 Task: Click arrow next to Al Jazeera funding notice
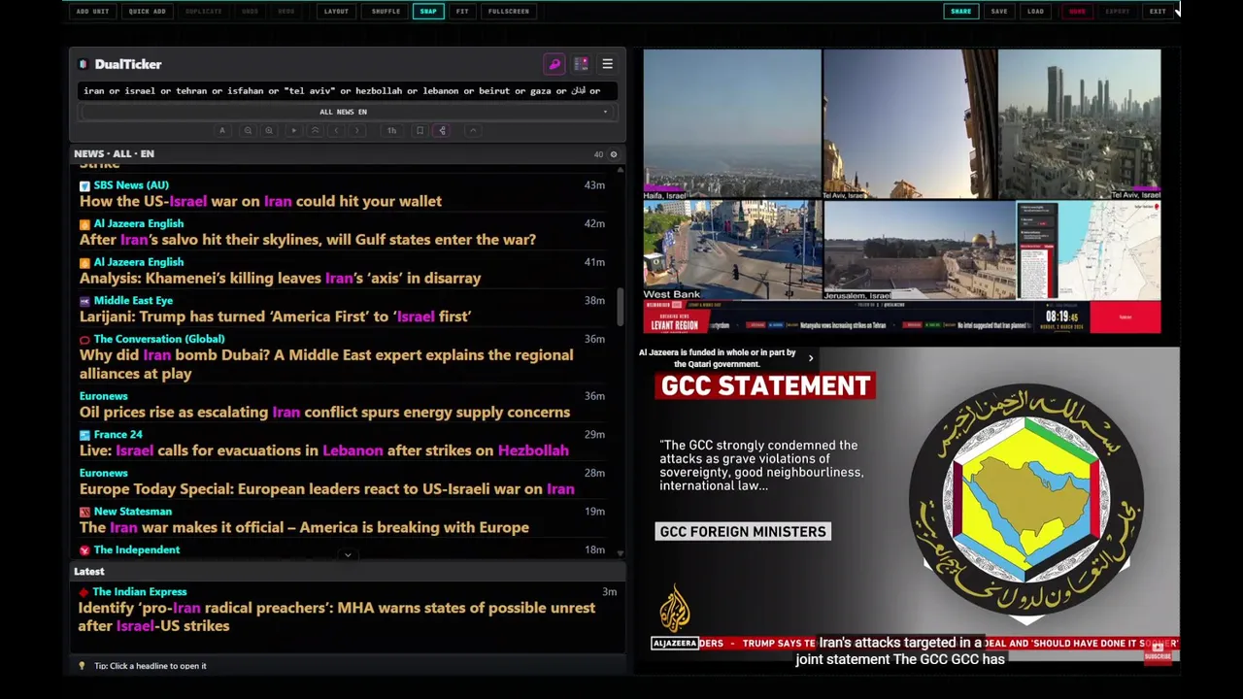point(811,358)
